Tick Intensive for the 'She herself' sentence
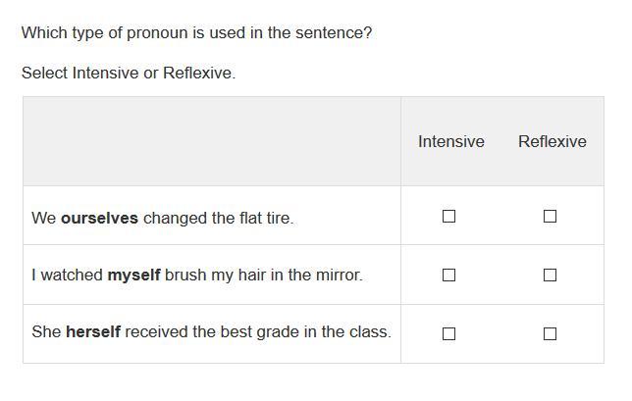 pos(449,333)
